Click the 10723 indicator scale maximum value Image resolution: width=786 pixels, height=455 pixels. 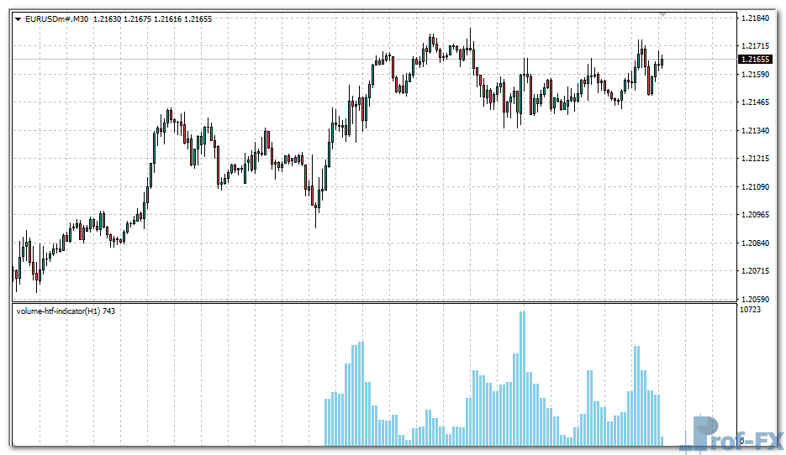click(x=750, y=311)
